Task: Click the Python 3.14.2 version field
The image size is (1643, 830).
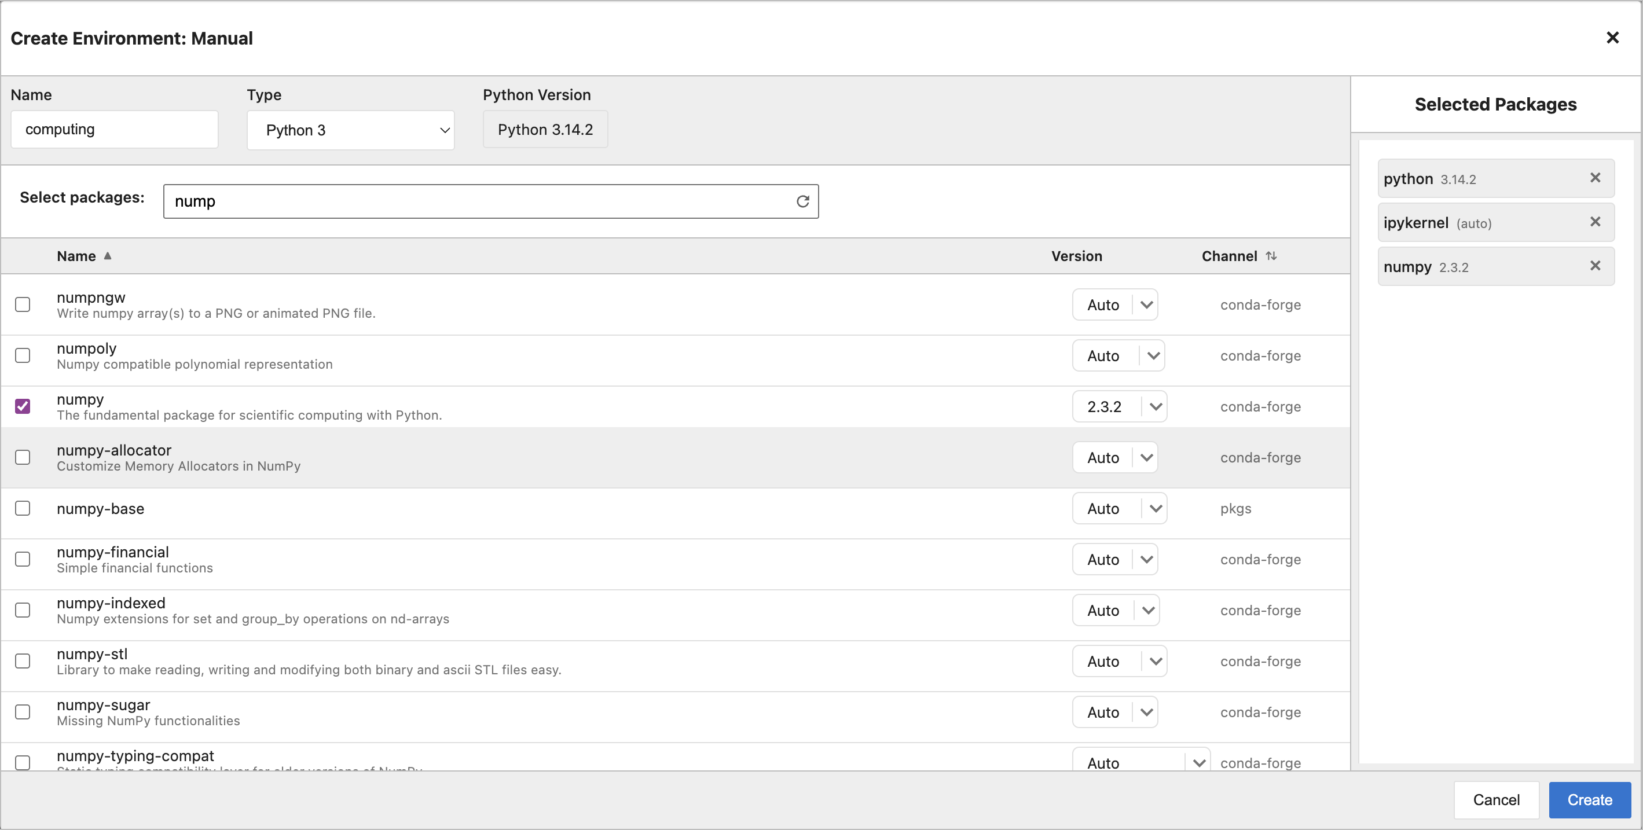Action: [x=545, y=130]
